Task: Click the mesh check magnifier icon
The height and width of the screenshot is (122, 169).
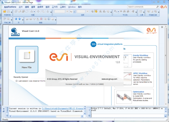Action: (x=8, y=19)
